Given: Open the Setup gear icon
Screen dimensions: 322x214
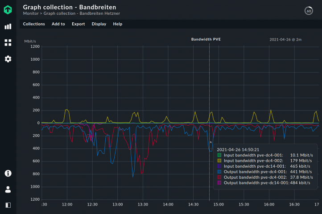Looking at the screenshot, I should click(8, 59).
